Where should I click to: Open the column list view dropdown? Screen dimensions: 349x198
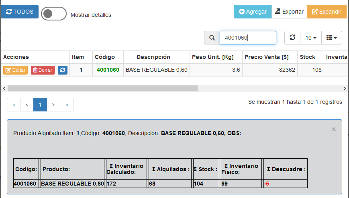pos(331,38)
